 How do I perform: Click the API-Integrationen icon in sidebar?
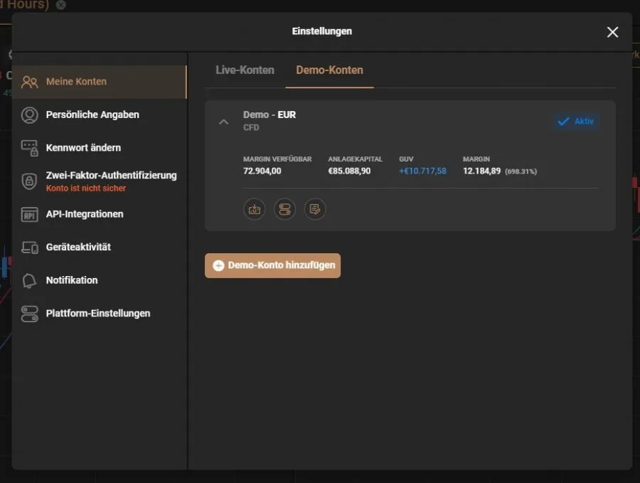[29, 214]
